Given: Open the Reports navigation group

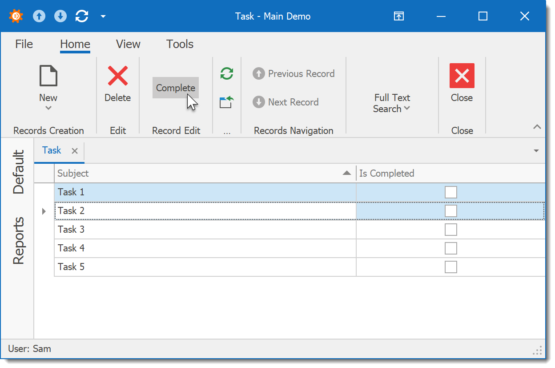Looking at the screenshot, I should 18,241.
